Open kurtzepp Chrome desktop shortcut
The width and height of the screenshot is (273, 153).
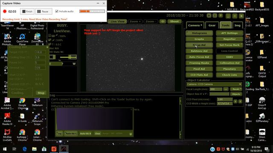coord(22,135)
